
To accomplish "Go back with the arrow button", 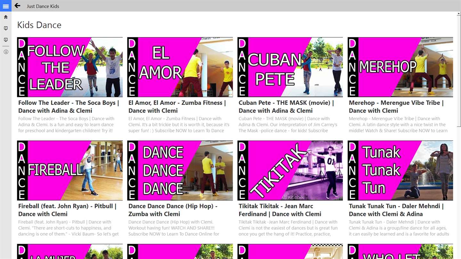I will pos(17,6).
